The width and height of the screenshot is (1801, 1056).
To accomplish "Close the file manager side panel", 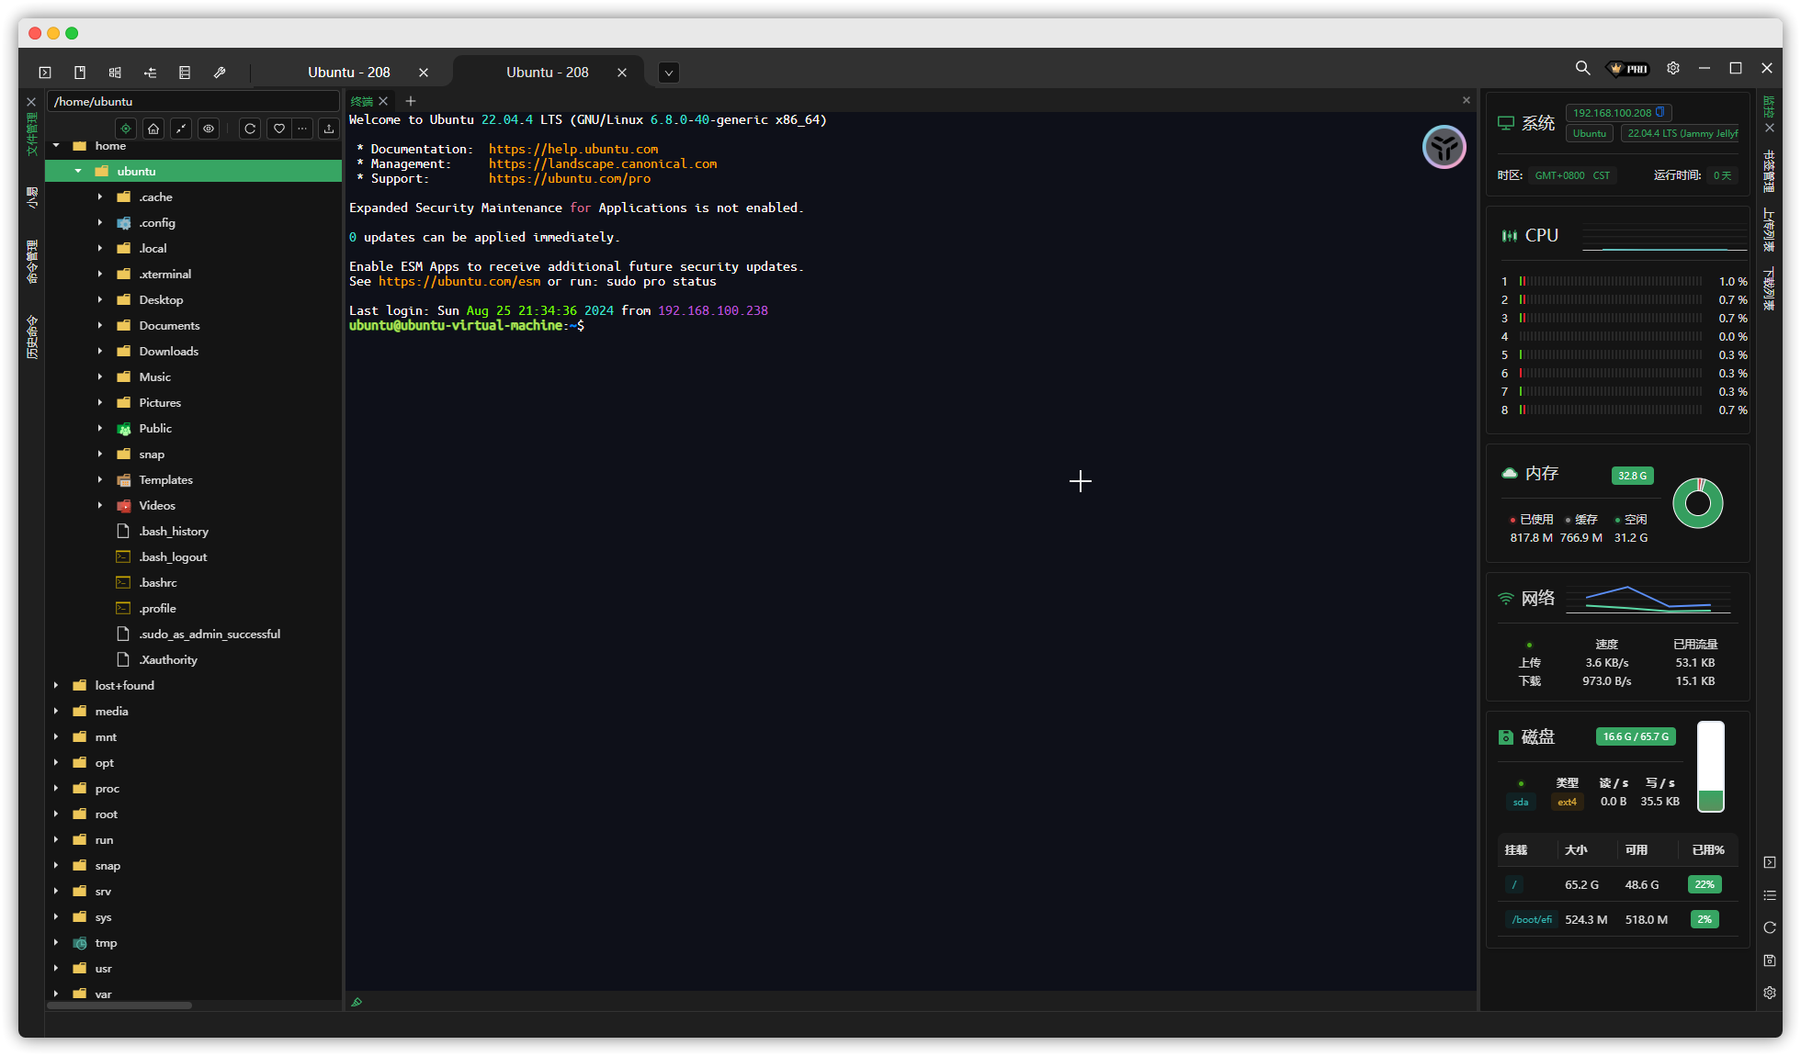I will point(31,102).
